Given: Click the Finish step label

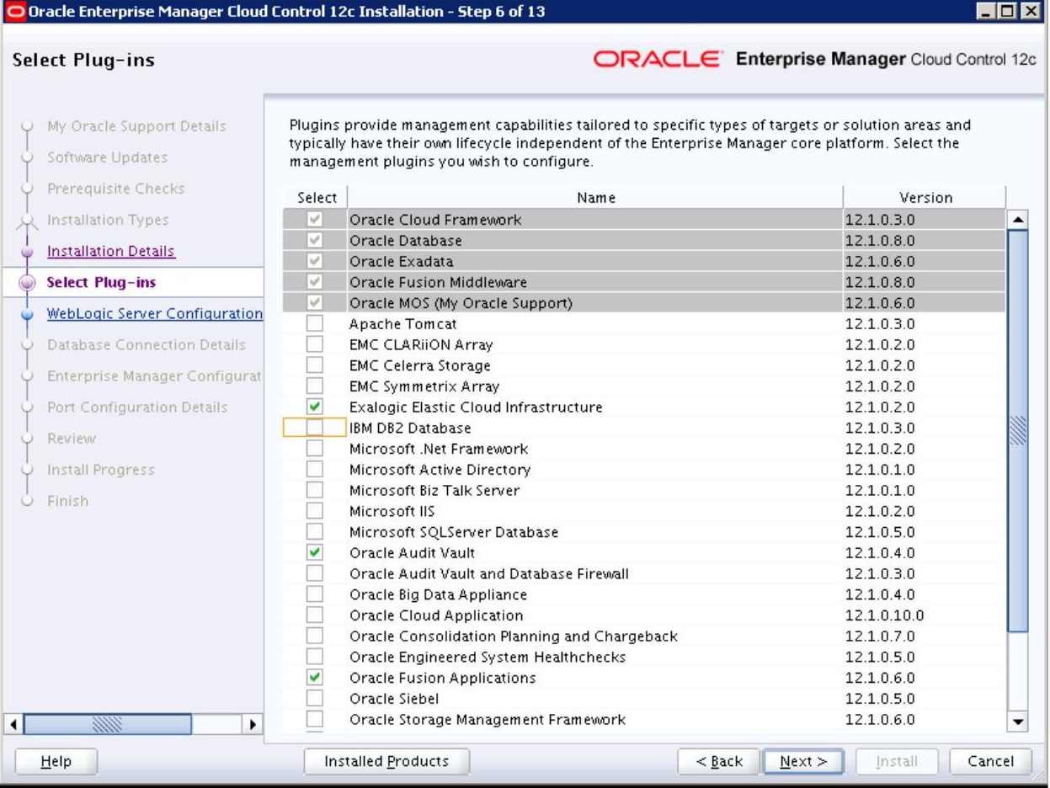Looking at the screenshot, I should (x=67, y=500).
